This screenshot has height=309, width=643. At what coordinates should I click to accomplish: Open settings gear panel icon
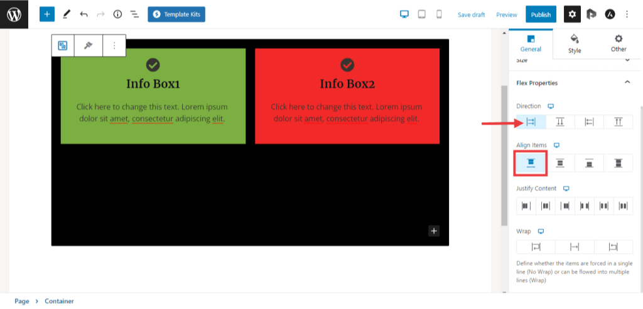[x=572, y=14]
